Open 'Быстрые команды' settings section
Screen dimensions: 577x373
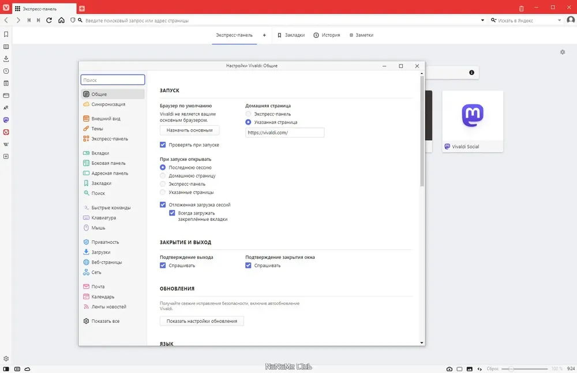tap(113, 208)
